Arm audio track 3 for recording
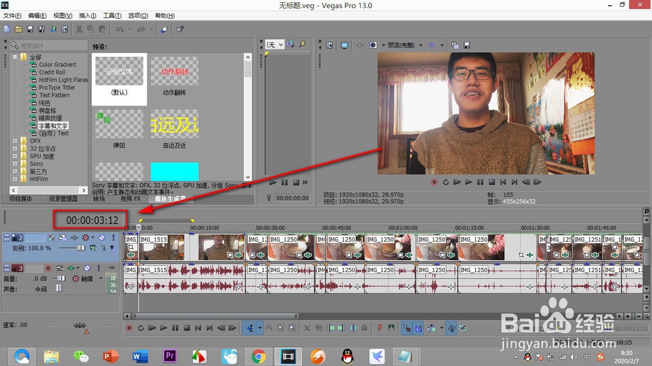This screenshot has width=652, height=366. click(48, 268)
